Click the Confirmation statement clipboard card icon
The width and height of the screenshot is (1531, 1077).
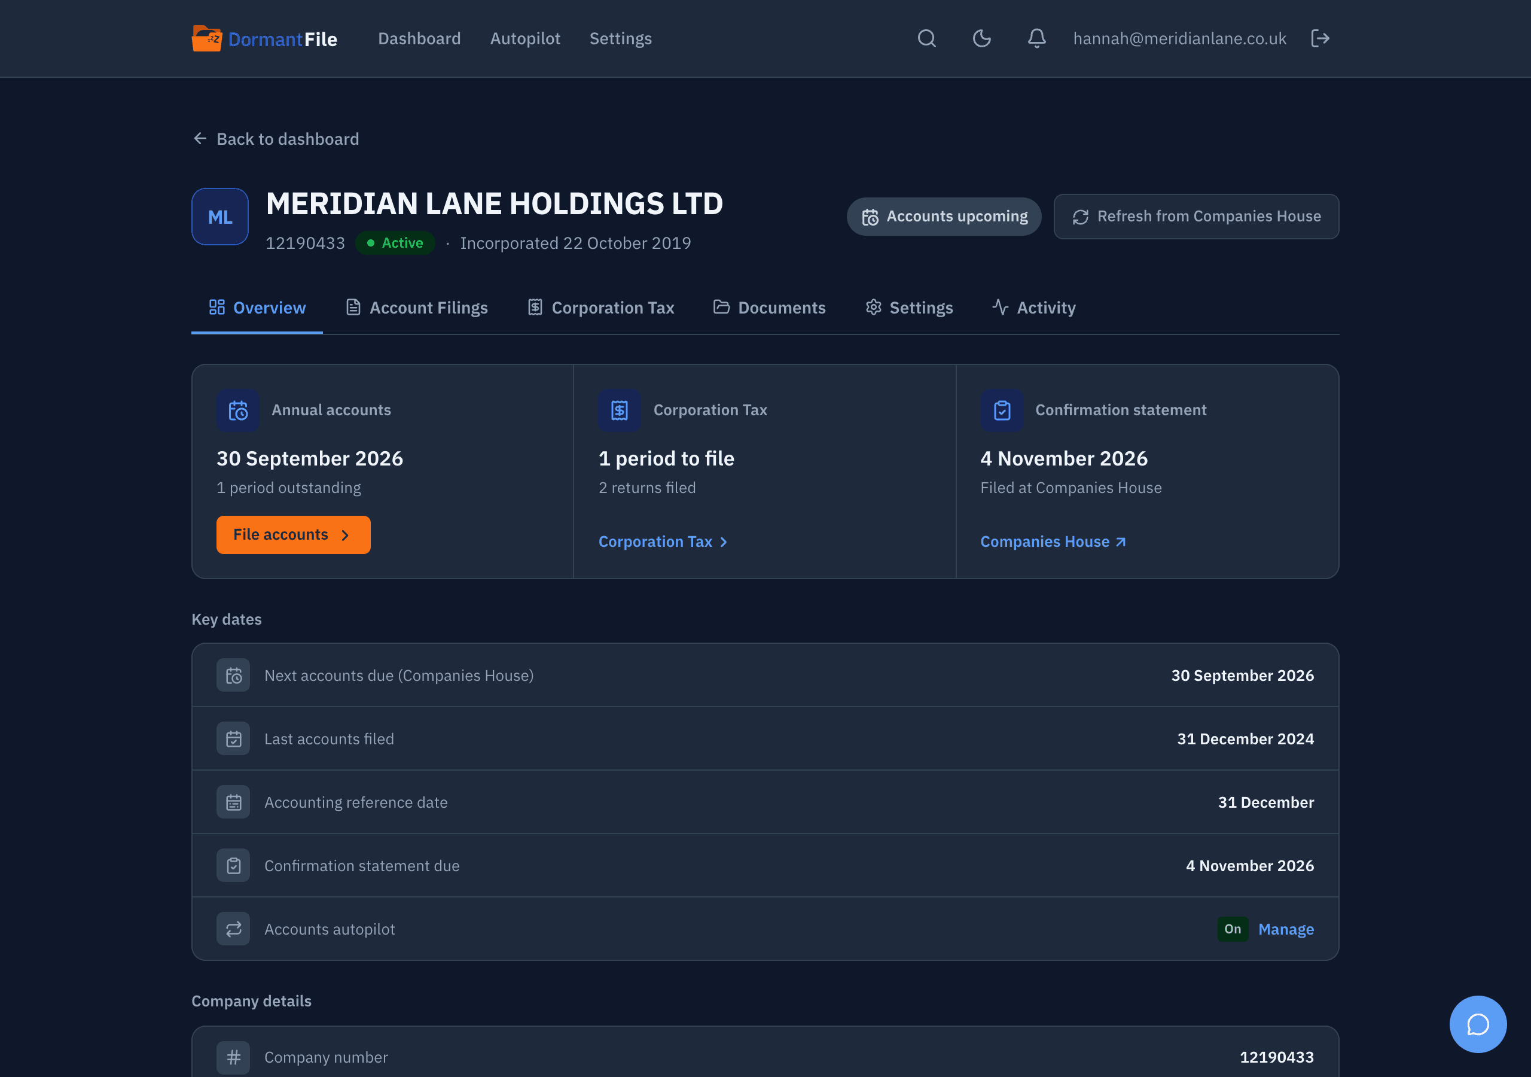1002,410
